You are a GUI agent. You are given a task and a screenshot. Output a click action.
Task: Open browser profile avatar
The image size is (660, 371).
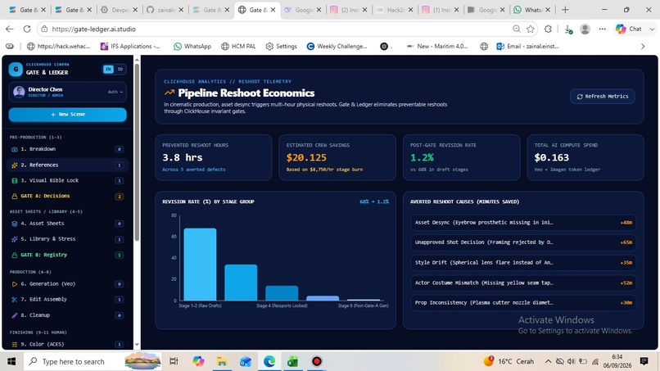[585, 29]
